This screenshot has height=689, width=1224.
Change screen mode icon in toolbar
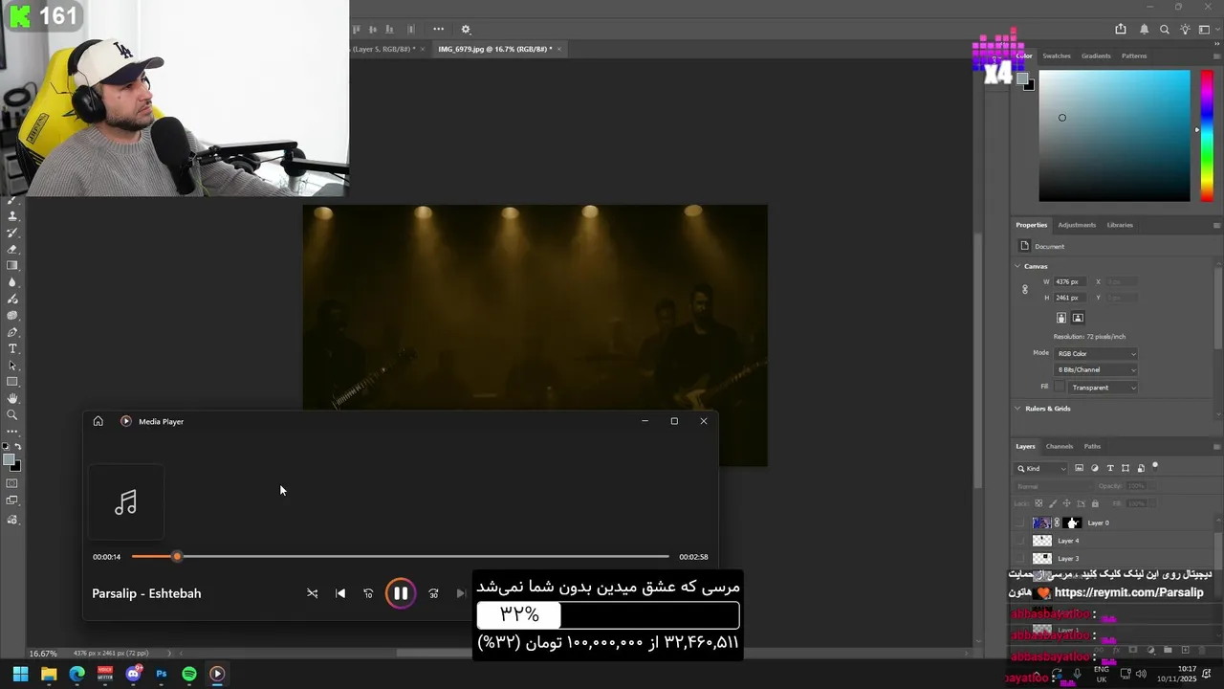[11, 500]
